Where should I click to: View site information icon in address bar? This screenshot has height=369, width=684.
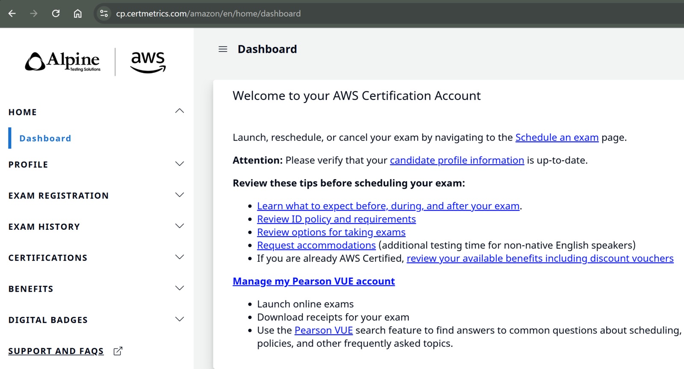104,14
